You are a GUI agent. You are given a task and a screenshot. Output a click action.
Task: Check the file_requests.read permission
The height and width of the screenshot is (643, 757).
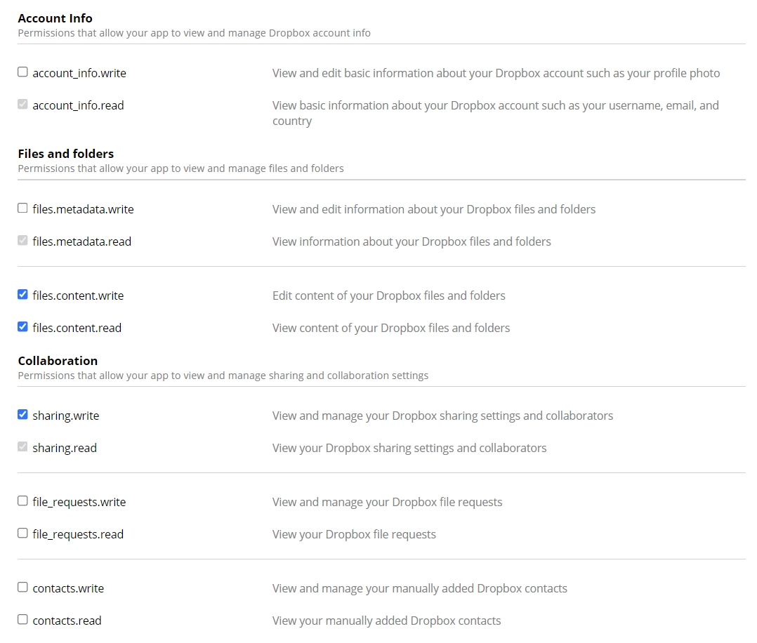tap(22, 533)
